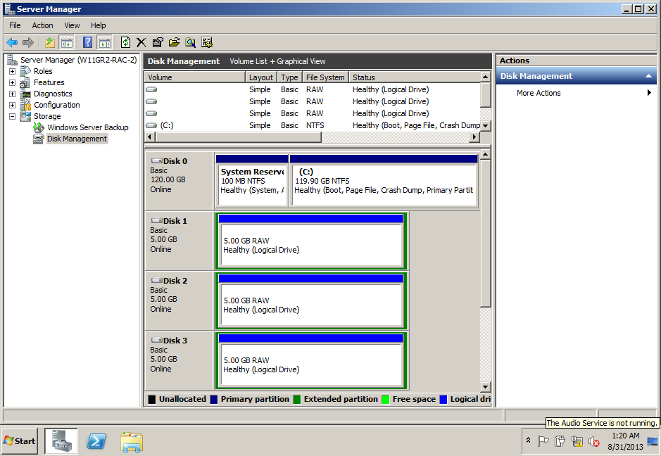This screenshot has height=456, width=661.
Task: Launch PowerShell from the taskbar
Action: point(96,441)
